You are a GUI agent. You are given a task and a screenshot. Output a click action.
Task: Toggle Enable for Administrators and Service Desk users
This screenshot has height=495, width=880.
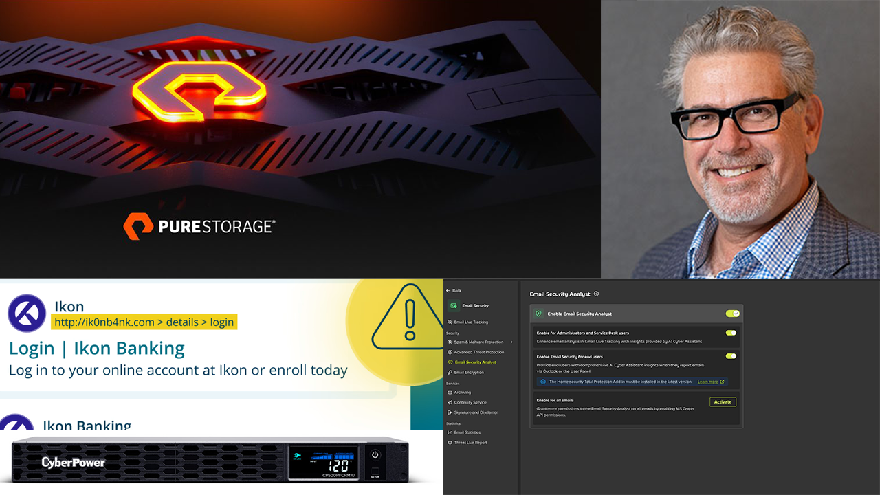(x=731, y=333)
